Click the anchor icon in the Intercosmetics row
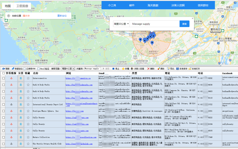Viewport: 238px width, 149px height. click(11, 78)
